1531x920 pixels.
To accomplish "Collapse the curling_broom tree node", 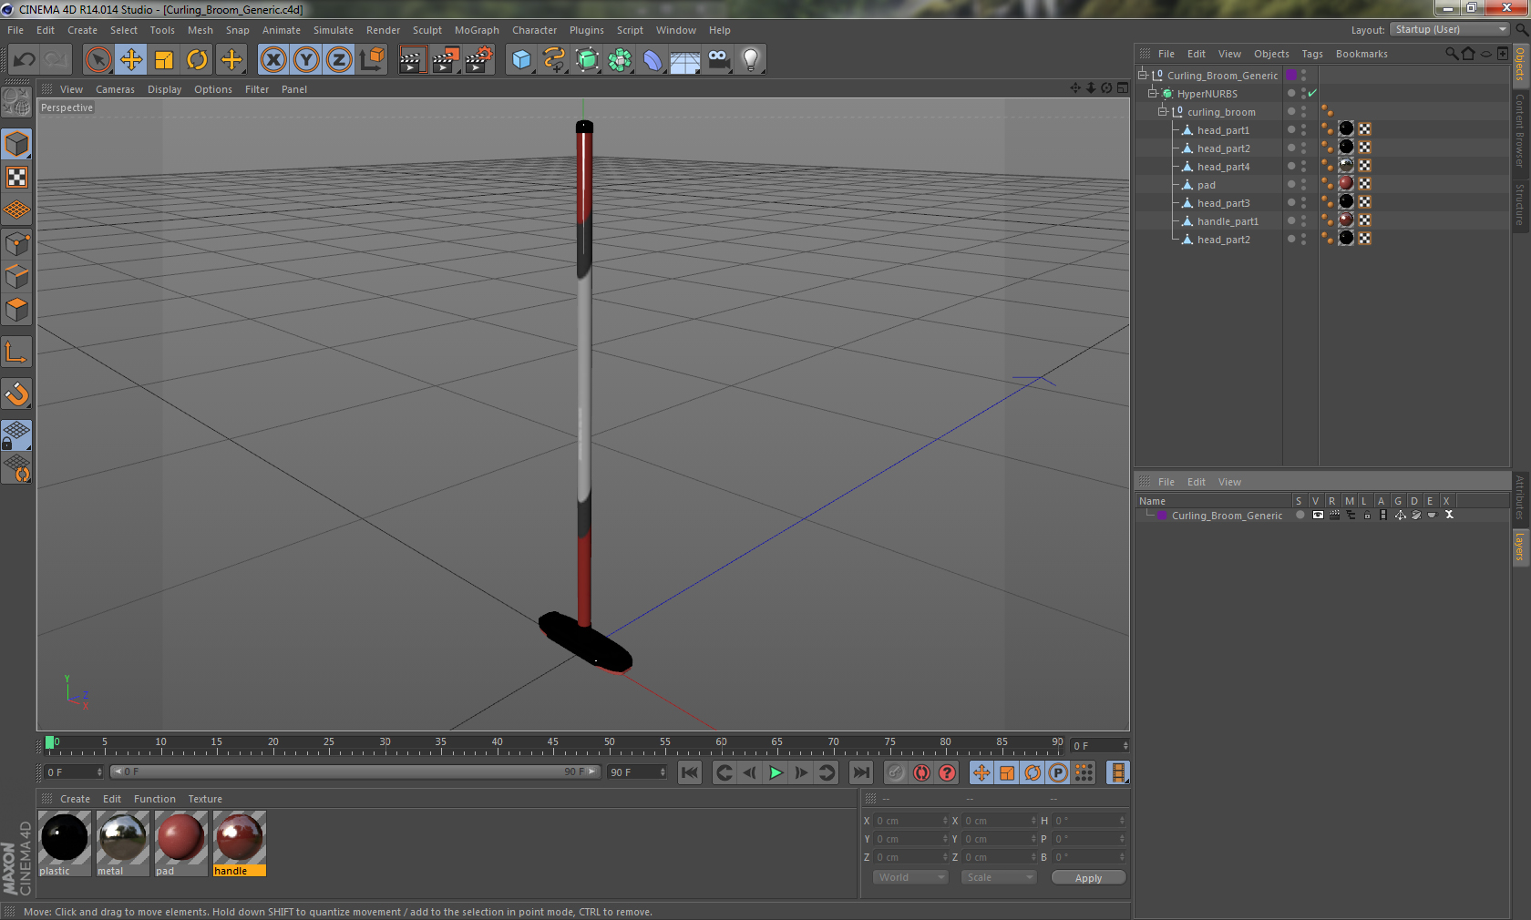I will pyautogui.click(x=1162, y=111).
